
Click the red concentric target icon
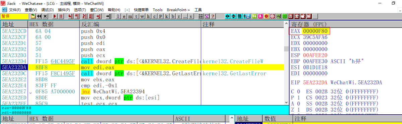272,16
